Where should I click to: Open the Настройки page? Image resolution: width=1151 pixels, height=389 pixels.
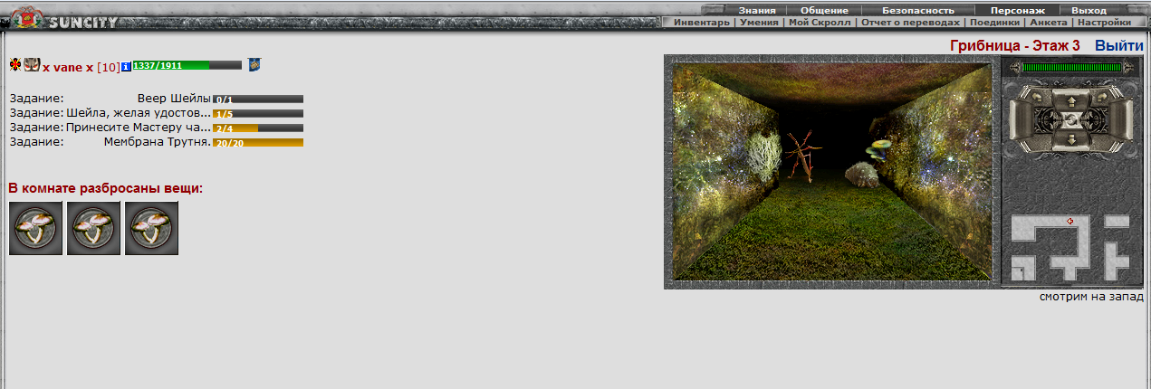pos(1103,23)
